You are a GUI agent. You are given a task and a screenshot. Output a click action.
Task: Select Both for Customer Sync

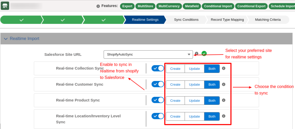tap(212, 84)
